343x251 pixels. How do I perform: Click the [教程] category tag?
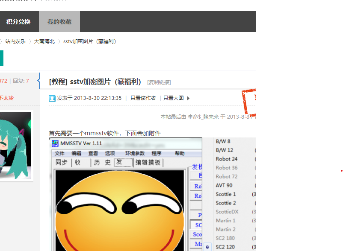pyautogui.click(x=59, y=82)
